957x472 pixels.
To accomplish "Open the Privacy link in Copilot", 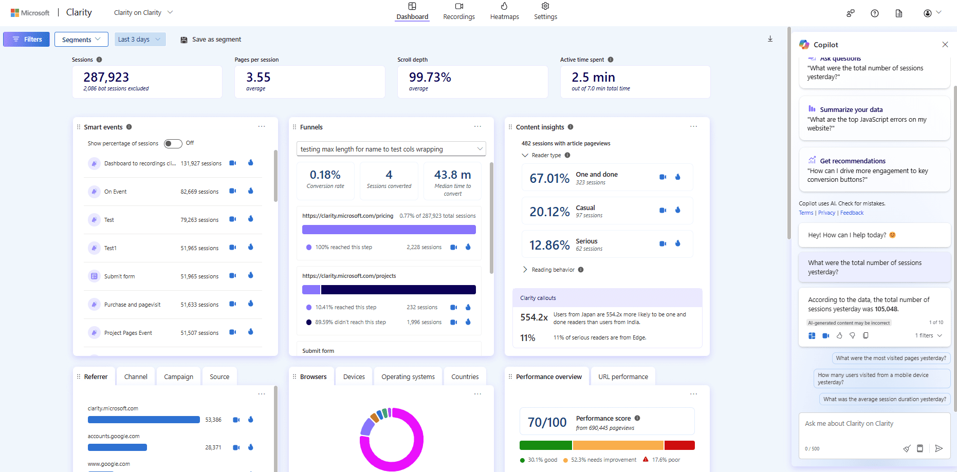I will tap(826, 213).
